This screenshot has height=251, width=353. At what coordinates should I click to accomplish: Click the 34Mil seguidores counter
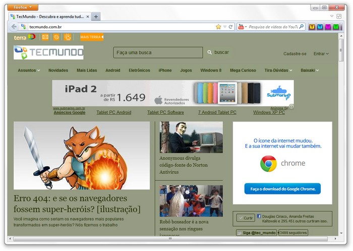293,233
